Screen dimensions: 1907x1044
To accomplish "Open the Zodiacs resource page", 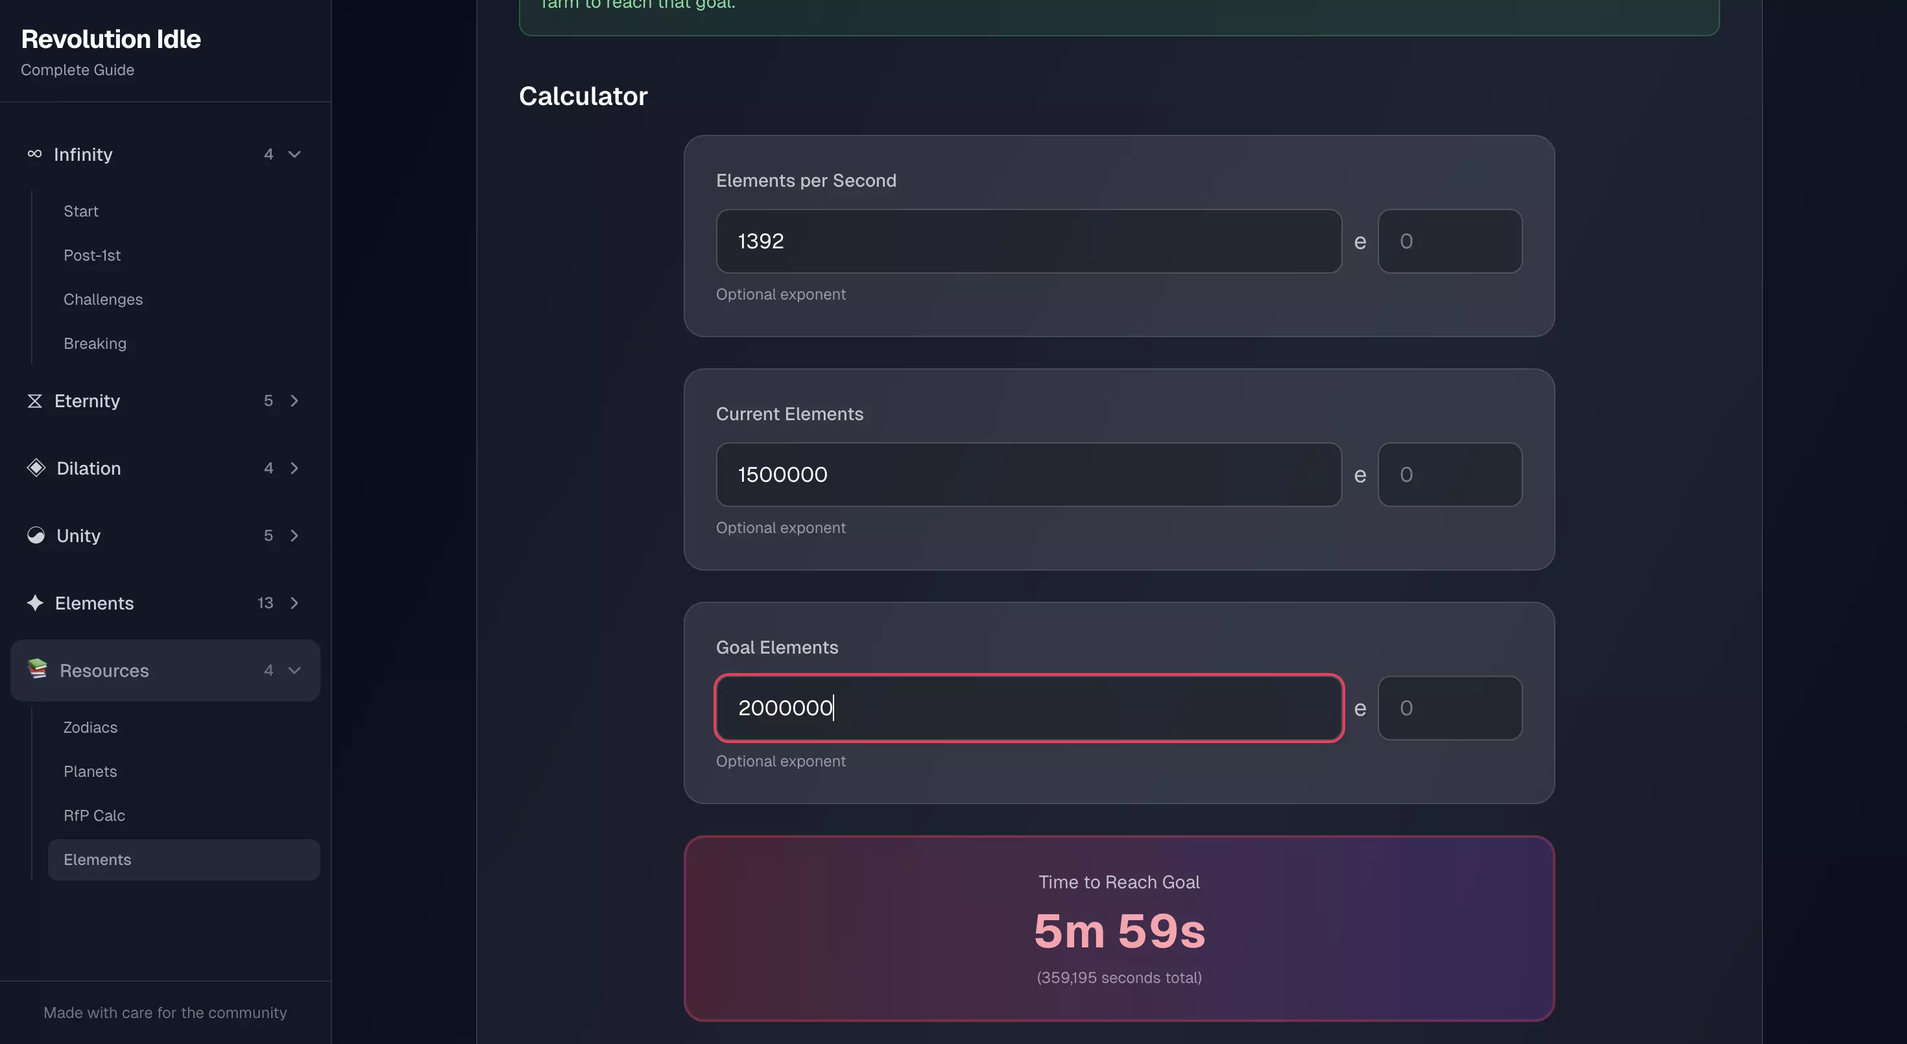I will coord(90,728).
